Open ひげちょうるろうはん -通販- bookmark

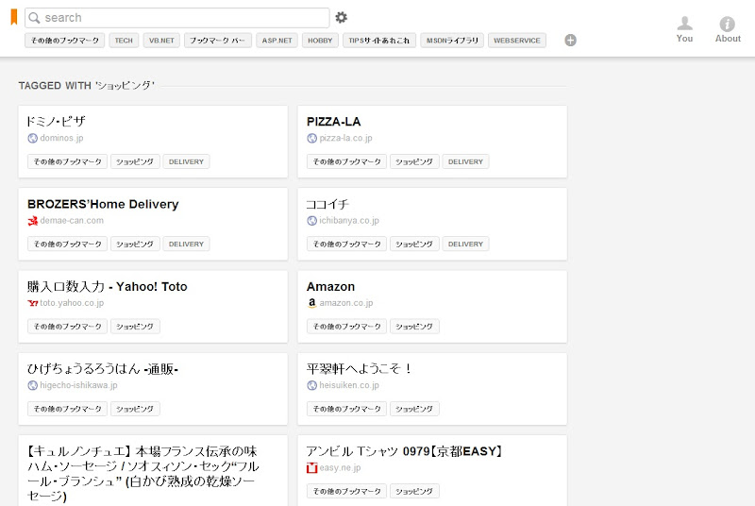click(x=103, y=369)
